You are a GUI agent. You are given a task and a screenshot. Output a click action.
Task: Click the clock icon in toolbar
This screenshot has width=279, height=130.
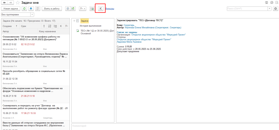tap(68, 9)
